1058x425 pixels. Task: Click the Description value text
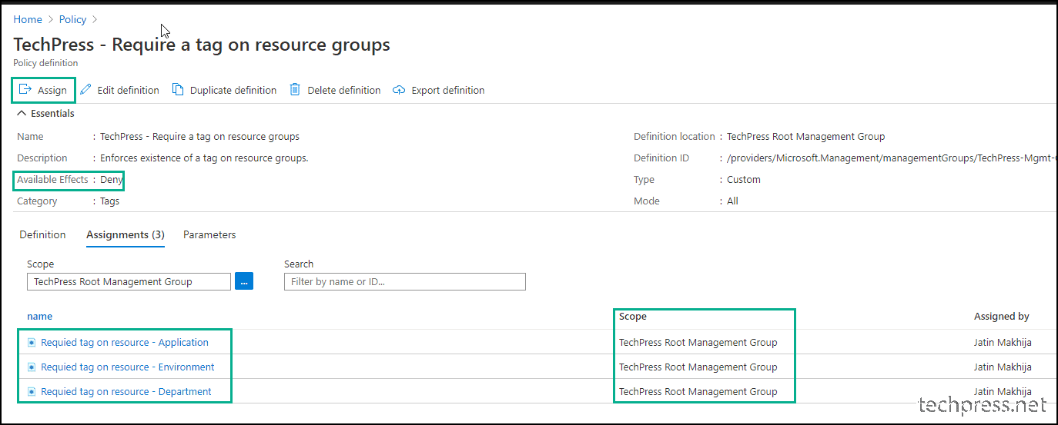point(205,158)
